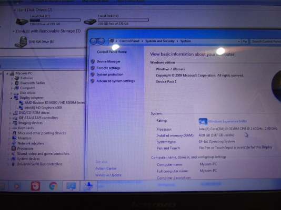Screen dimensions: 281x210
Task: Select AMD Radeon R5 M200 / HD 8500M Series
Action: 55,102
